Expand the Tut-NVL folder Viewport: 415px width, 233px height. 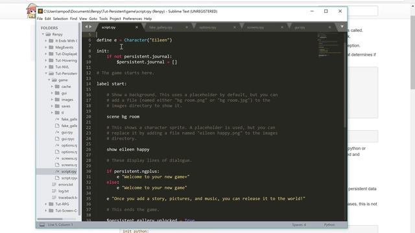pos(46,67)
